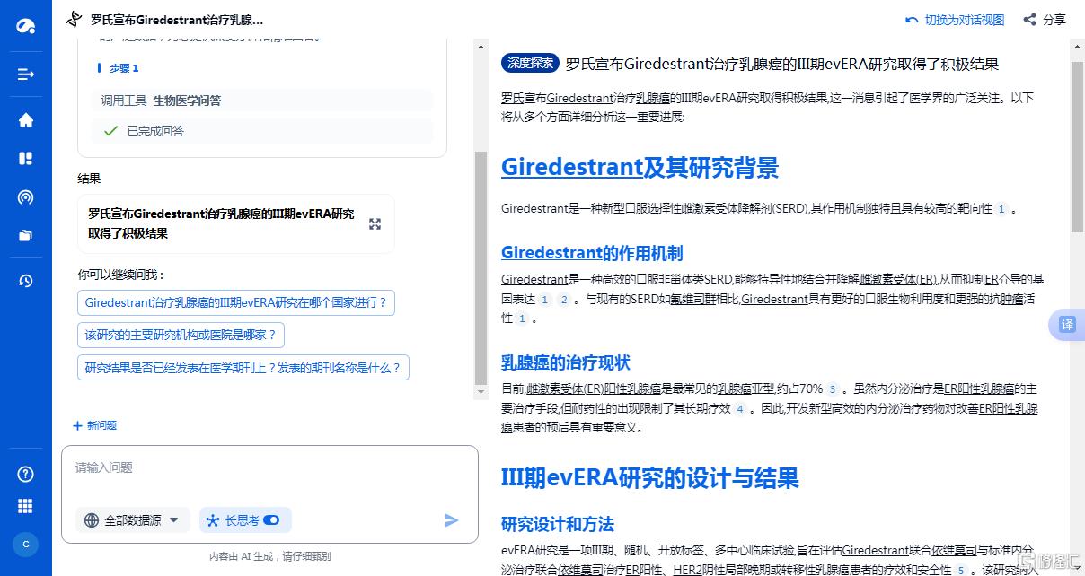This screenshot has height=576, width=1085.
Task: Click the green check mark beside 已完成回答
Action: [x=110, y=131]
